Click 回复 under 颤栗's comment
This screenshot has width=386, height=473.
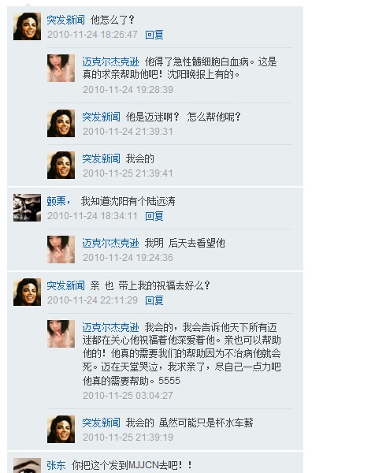click(x=154, y=216)
